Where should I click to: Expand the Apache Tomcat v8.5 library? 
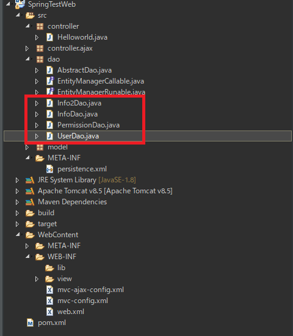[17, 191]
